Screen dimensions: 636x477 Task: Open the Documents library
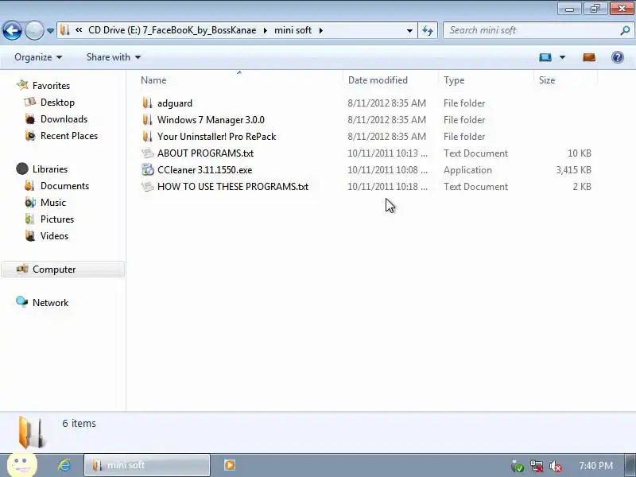(x=64, y=186)
